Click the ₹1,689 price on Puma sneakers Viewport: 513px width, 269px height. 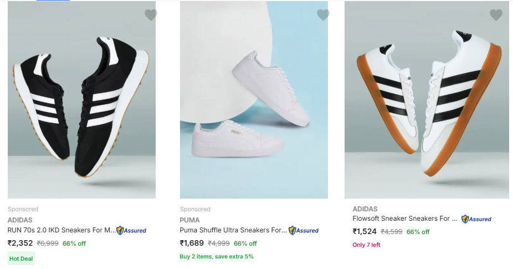point(192,243)
